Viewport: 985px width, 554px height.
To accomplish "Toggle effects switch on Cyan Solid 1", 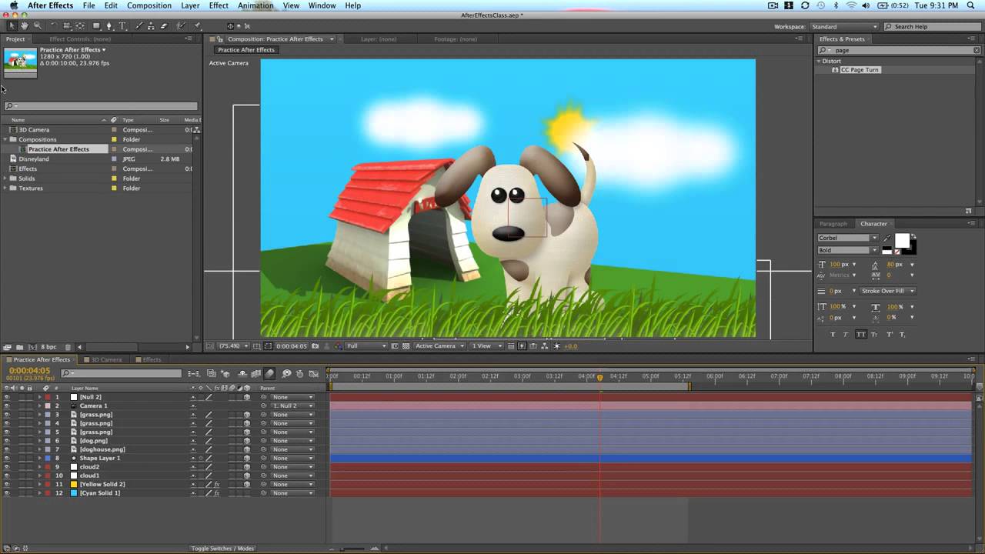I will click(x=217, y=493).
